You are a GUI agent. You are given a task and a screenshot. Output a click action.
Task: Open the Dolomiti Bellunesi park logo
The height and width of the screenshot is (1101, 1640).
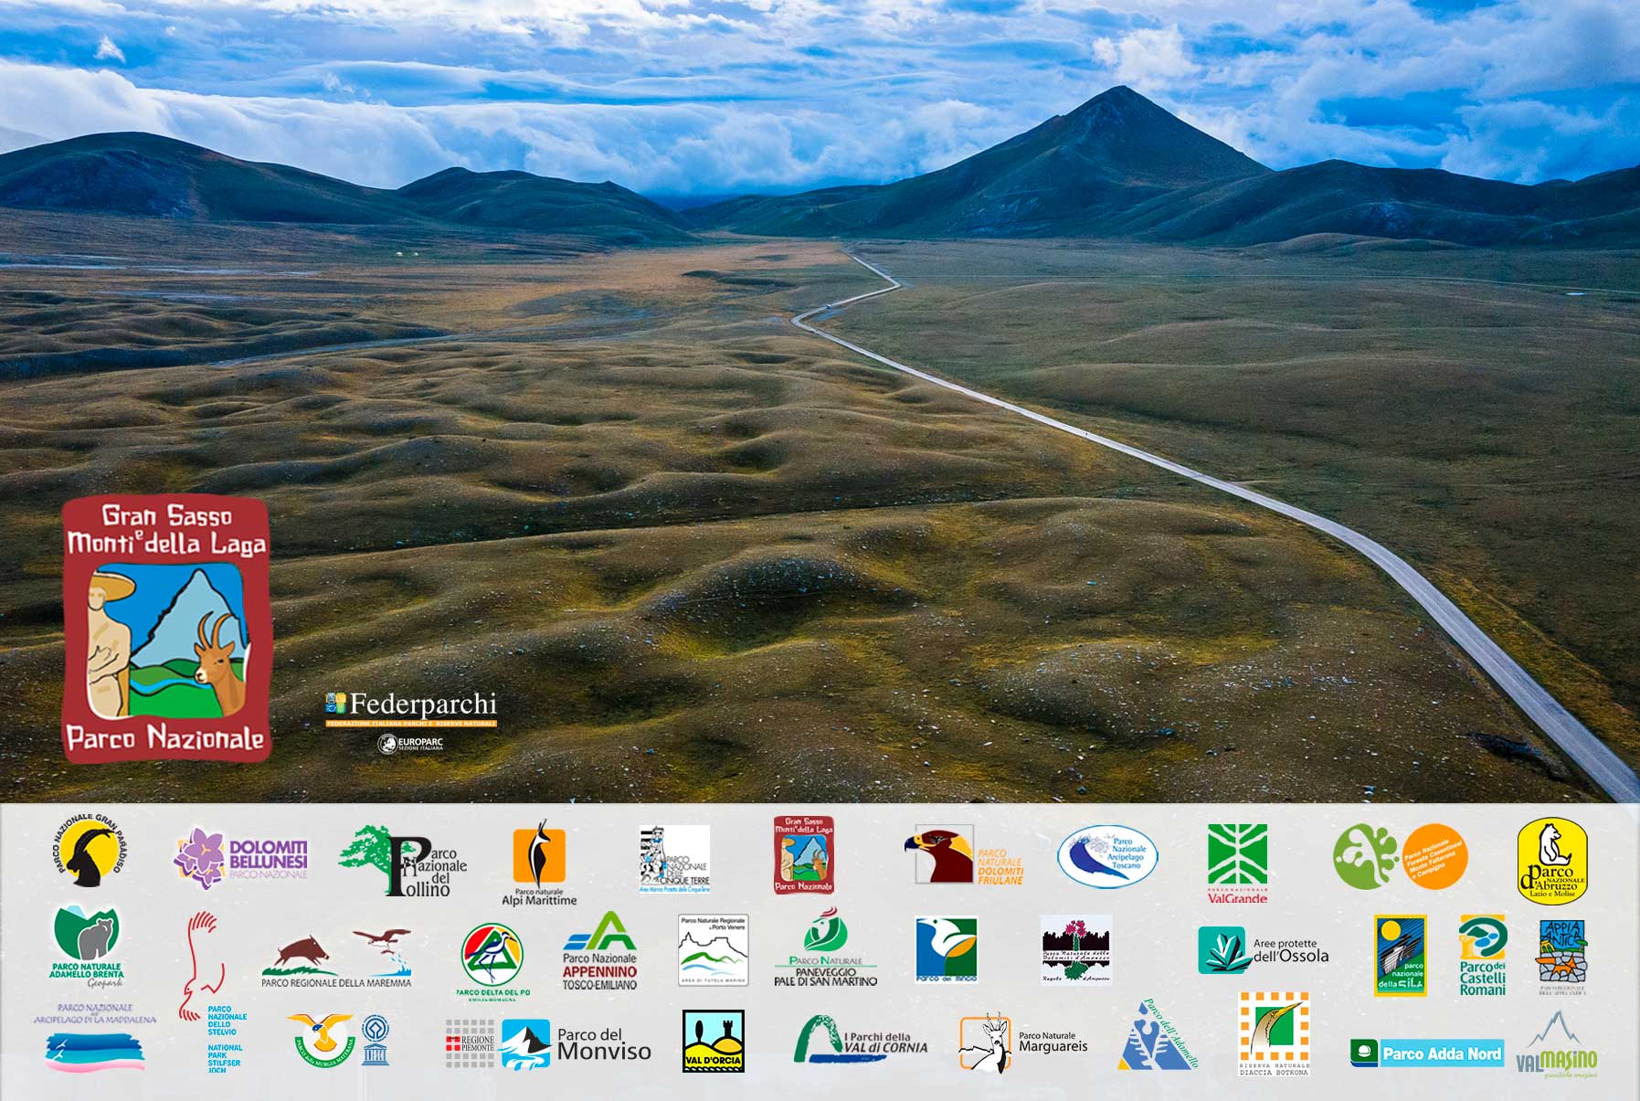241,858
